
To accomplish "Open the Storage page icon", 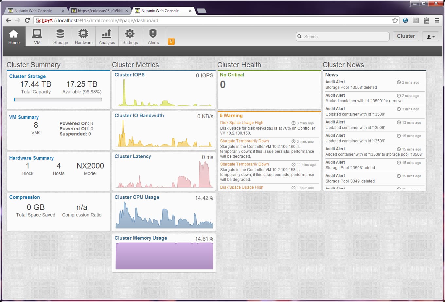I will (x=60, y=34).
